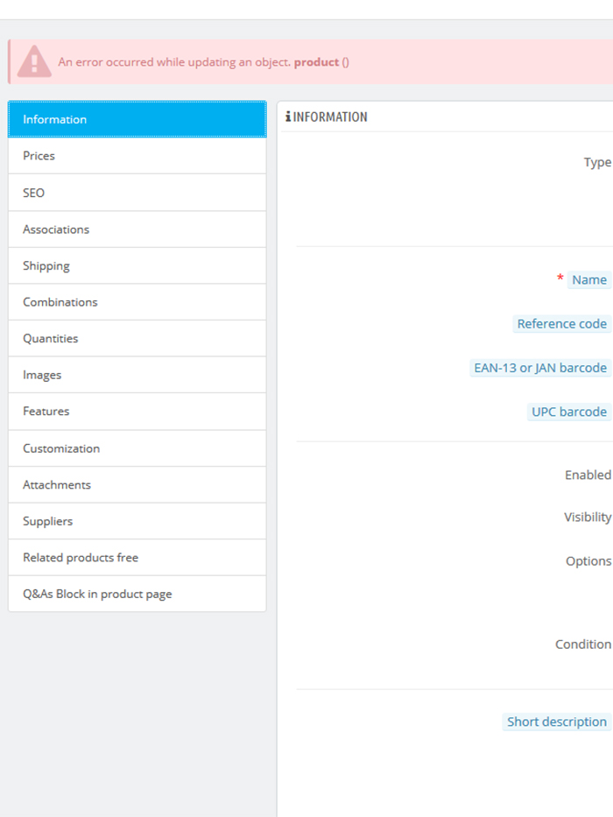
Task: Click the Name field label
Action: [589, 280]
